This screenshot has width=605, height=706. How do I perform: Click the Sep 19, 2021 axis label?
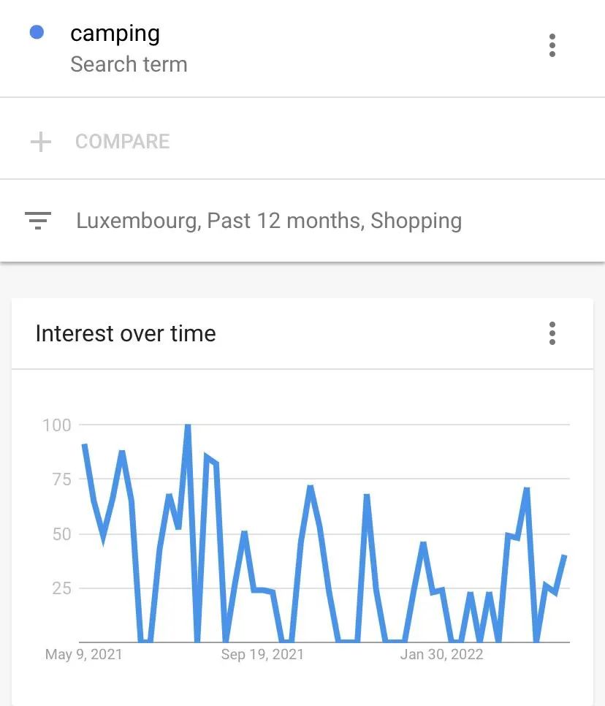262,654
